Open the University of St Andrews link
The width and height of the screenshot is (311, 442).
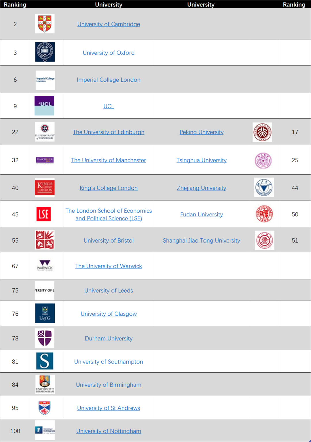click(109, 408)
